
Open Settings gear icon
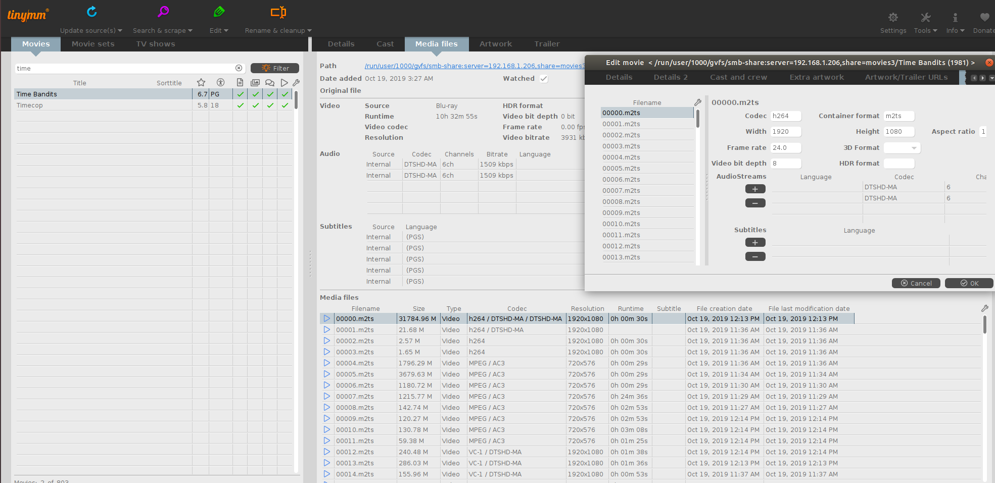tap(893, 17)
